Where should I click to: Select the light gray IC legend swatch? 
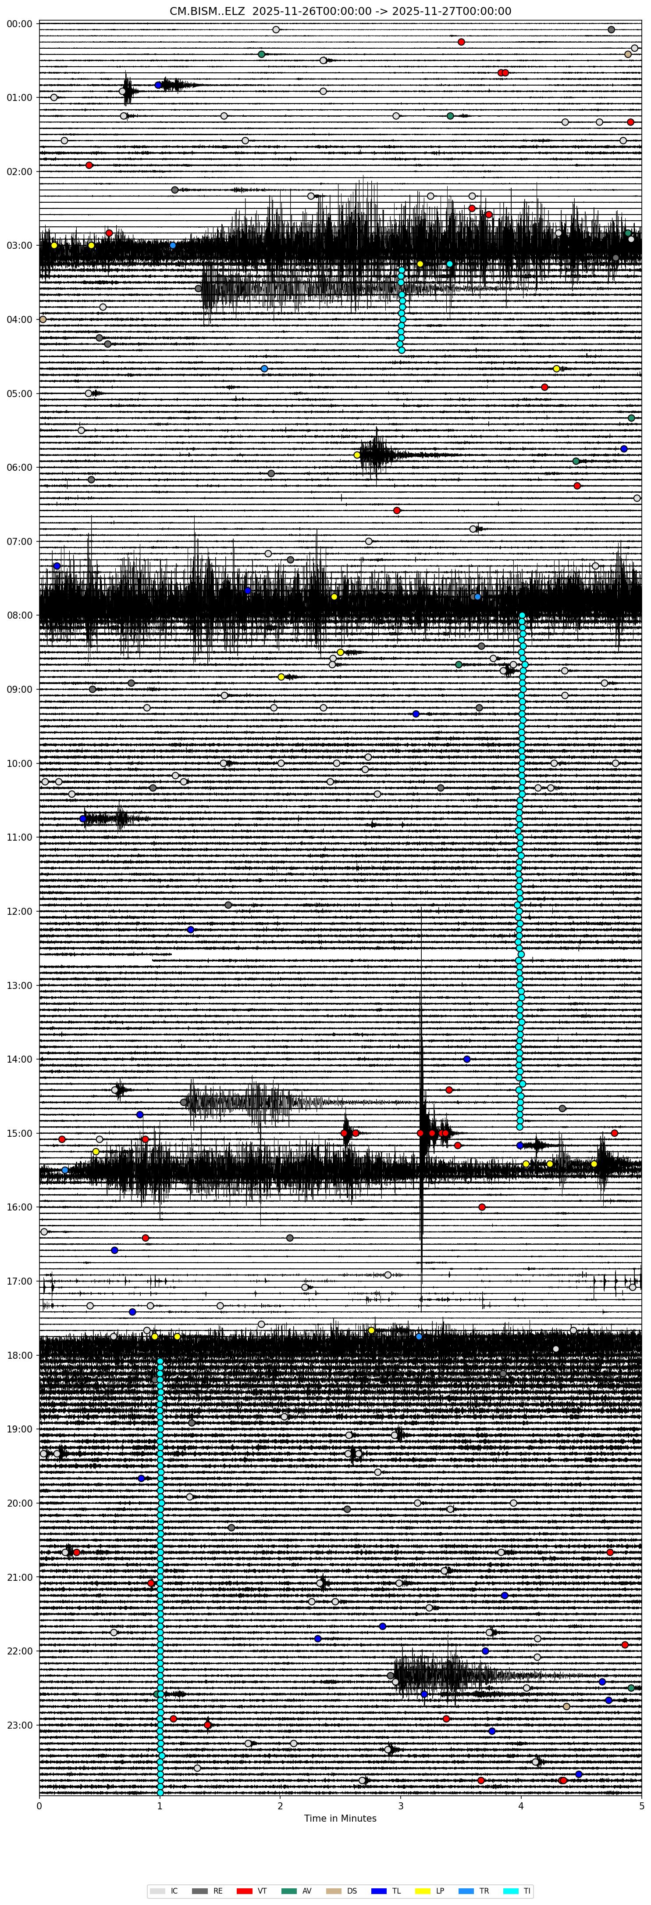coord(157,1885)
